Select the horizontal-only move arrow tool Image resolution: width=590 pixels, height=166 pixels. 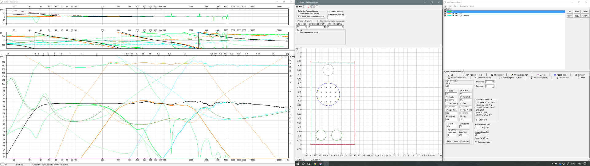pyautogui.click(x=300, y=6)
